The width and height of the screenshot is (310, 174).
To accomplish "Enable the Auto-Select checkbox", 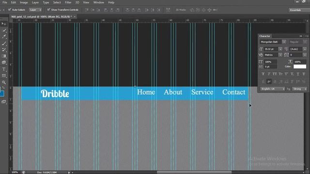I will pyautogui.click(x=10, y=10).
